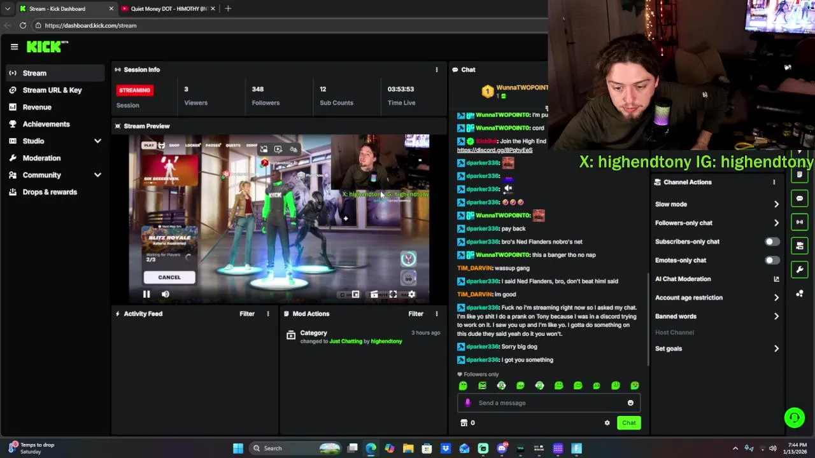Image resolution: width=815 pixels, height=458 pixels.
Task: Open the Windows Start menu
Action: pyautogui.click(x=237, y=448)
